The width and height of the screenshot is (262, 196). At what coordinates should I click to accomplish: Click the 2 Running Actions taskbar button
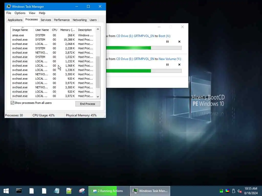(x=108, y=191)
